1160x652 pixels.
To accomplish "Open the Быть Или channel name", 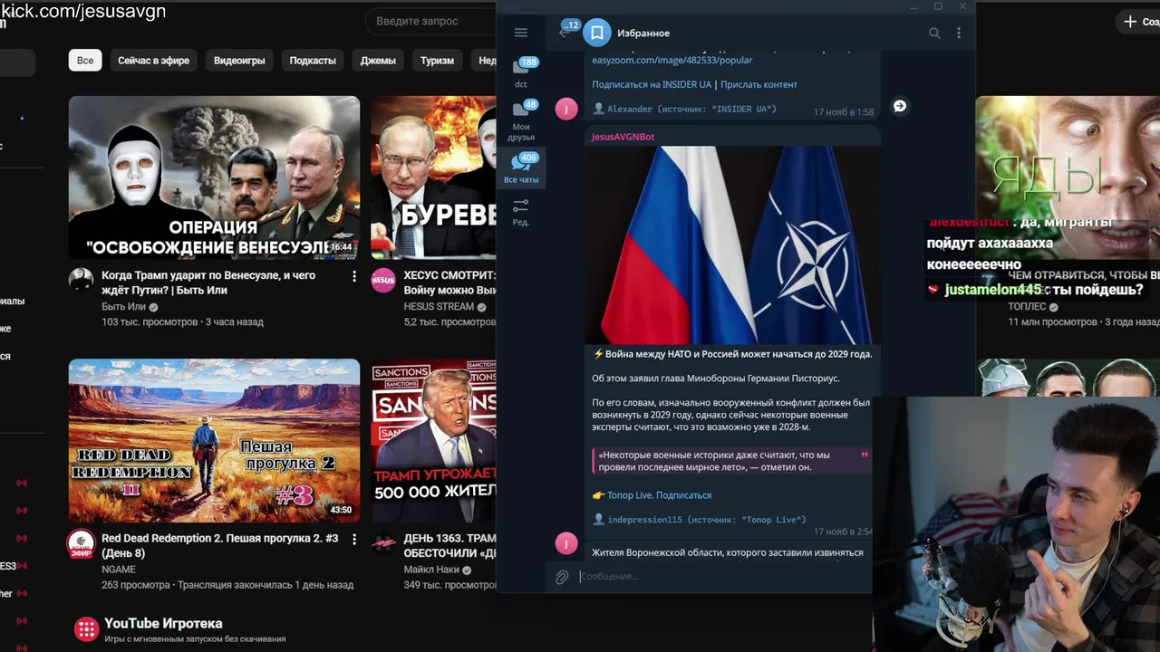I will tap(123, 307).
